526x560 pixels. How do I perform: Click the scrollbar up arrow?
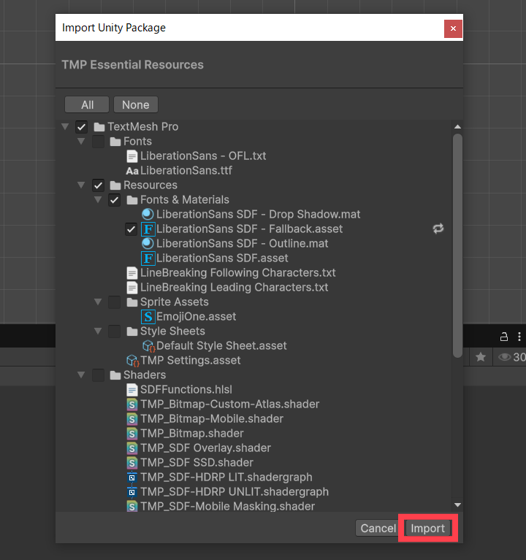[457, 127]
